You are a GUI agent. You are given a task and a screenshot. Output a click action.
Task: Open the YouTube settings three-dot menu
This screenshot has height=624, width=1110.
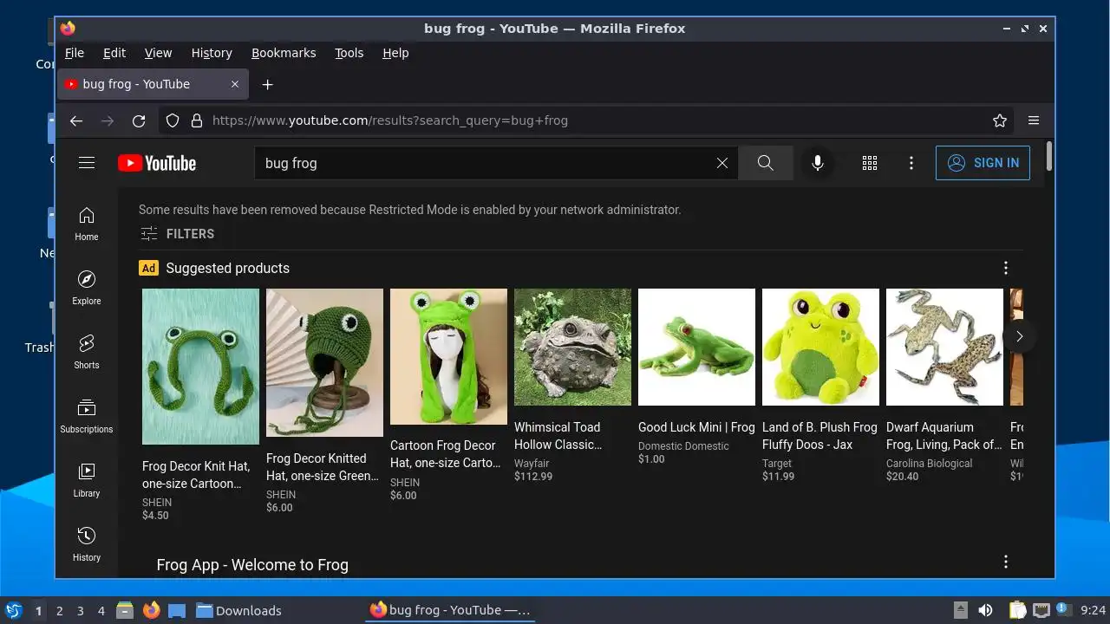click(911, 163)
